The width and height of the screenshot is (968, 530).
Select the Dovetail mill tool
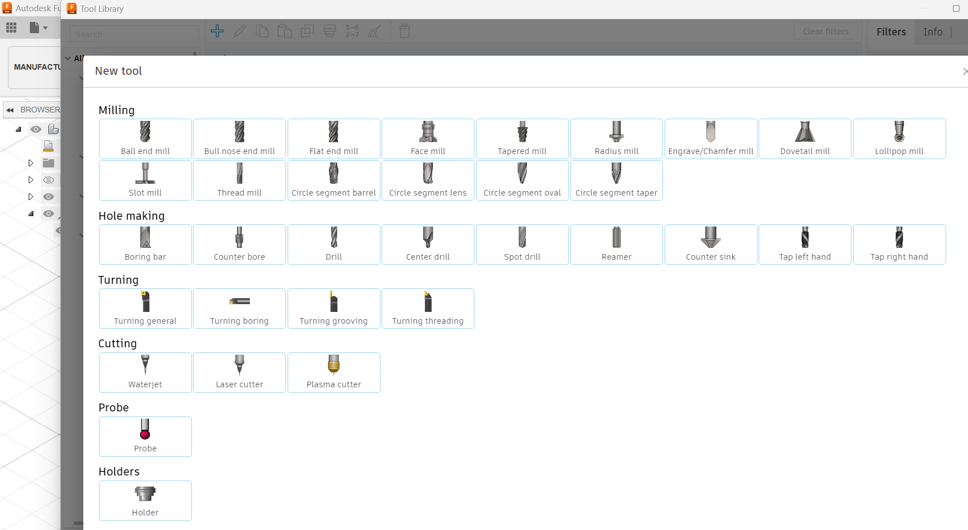coord(805,139)
